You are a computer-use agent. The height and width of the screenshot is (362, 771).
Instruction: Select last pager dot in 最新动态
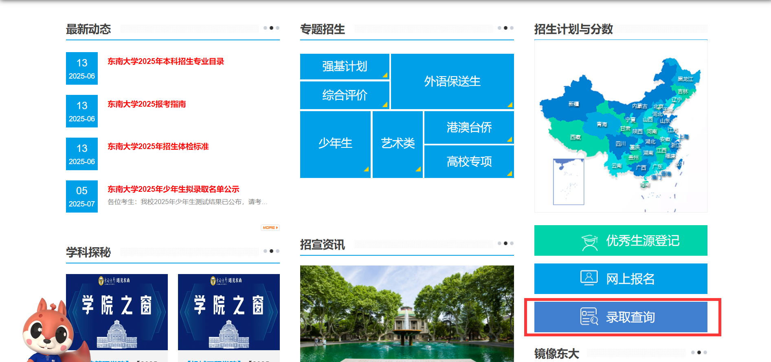click(x=278, y=28)
